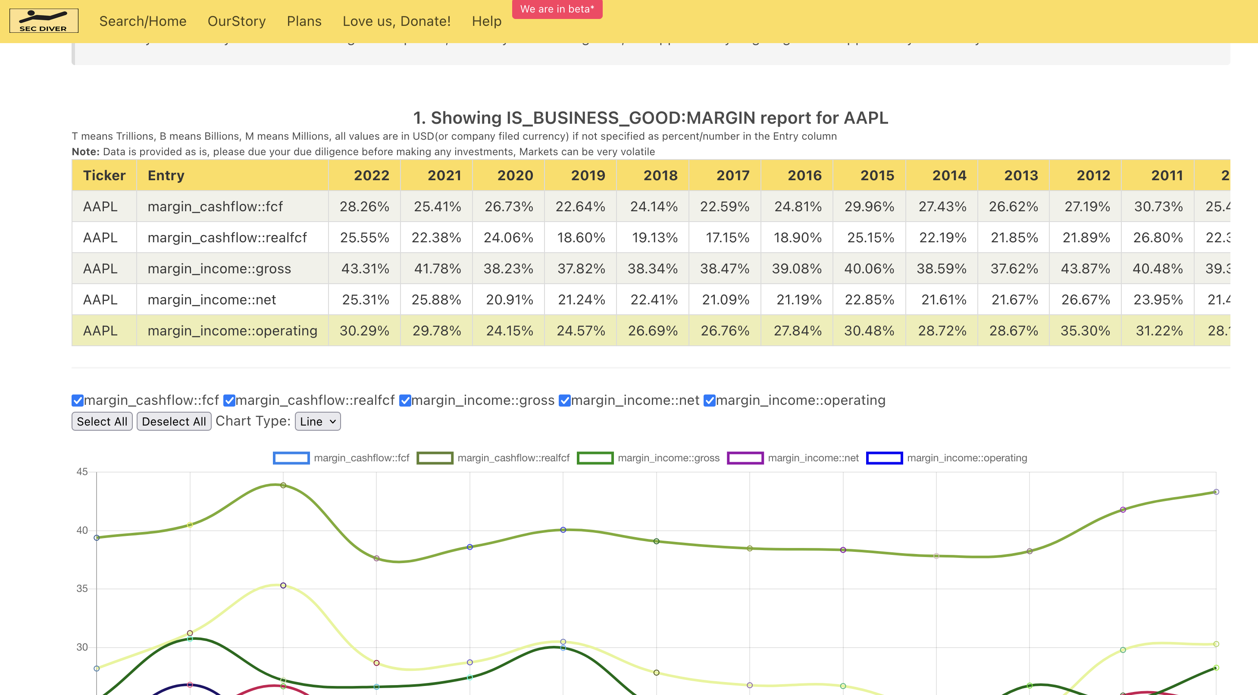Click the 2019 column header
Viewport: 1258px width, 695px height.
point(581,175)
